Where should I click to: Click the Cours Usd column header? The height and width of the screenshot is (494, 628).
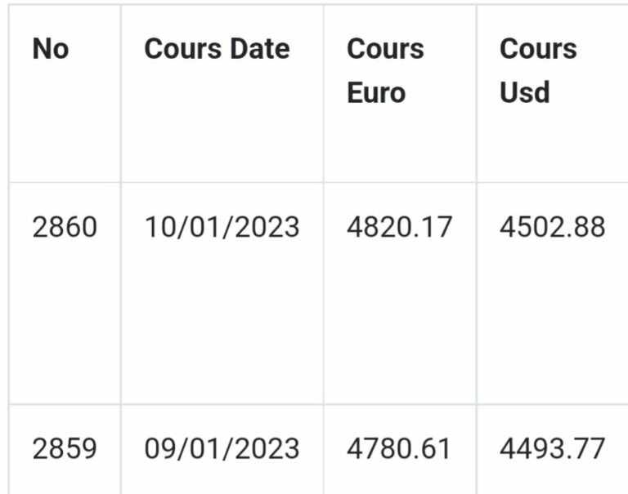(538, 71)
